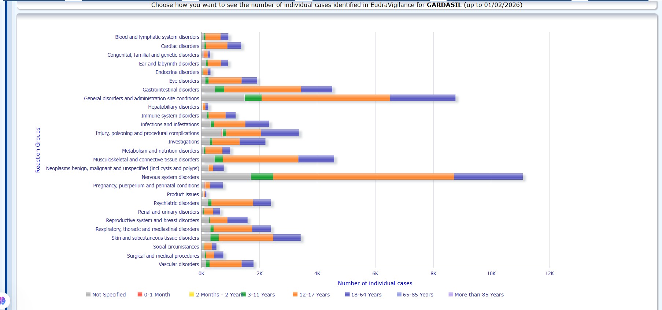Click the floating brain icon at bottom-left

(x=3, y=301)
